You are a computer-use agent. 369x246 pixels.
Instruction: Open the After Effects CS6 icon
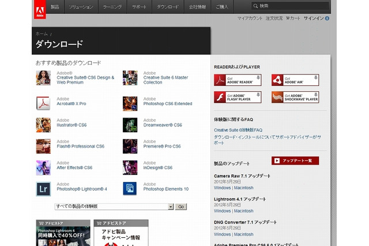(x=44, y=167)
